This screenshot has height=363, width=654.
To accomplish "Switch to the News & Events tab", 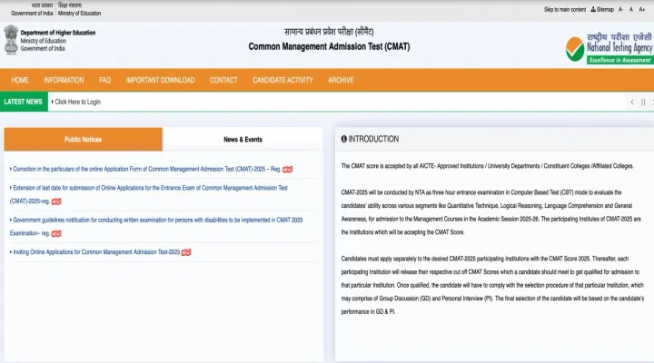I will click(243, 140).
